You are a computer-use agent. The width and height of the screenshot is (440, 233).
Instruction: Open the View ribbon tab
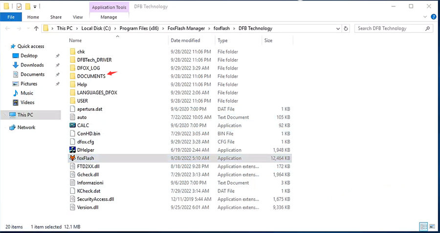pyautogui.click(x=77, y=17)
